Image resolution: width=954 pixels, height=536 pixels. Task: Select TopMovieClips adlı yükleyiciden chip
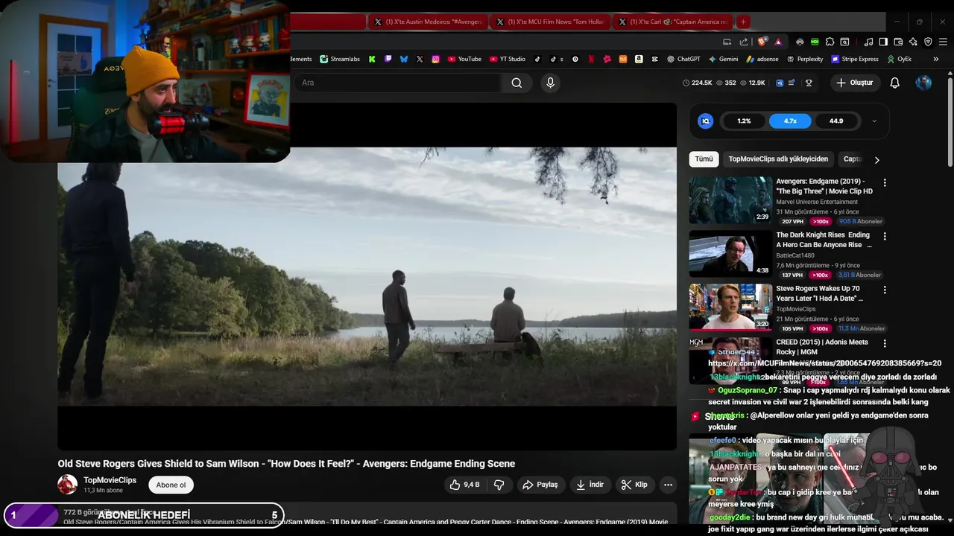tap(778, 159)
